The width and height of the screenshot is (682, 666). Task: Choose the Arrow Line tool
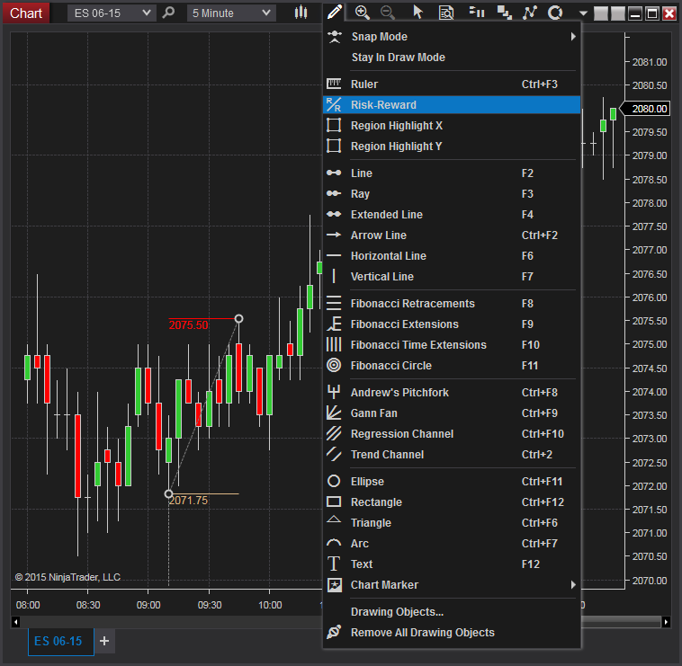tap(452, 235)
